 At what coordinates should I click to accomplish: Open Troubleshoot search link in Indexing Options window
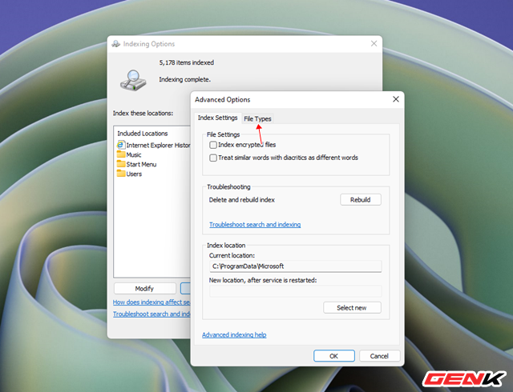coord(151,314)
